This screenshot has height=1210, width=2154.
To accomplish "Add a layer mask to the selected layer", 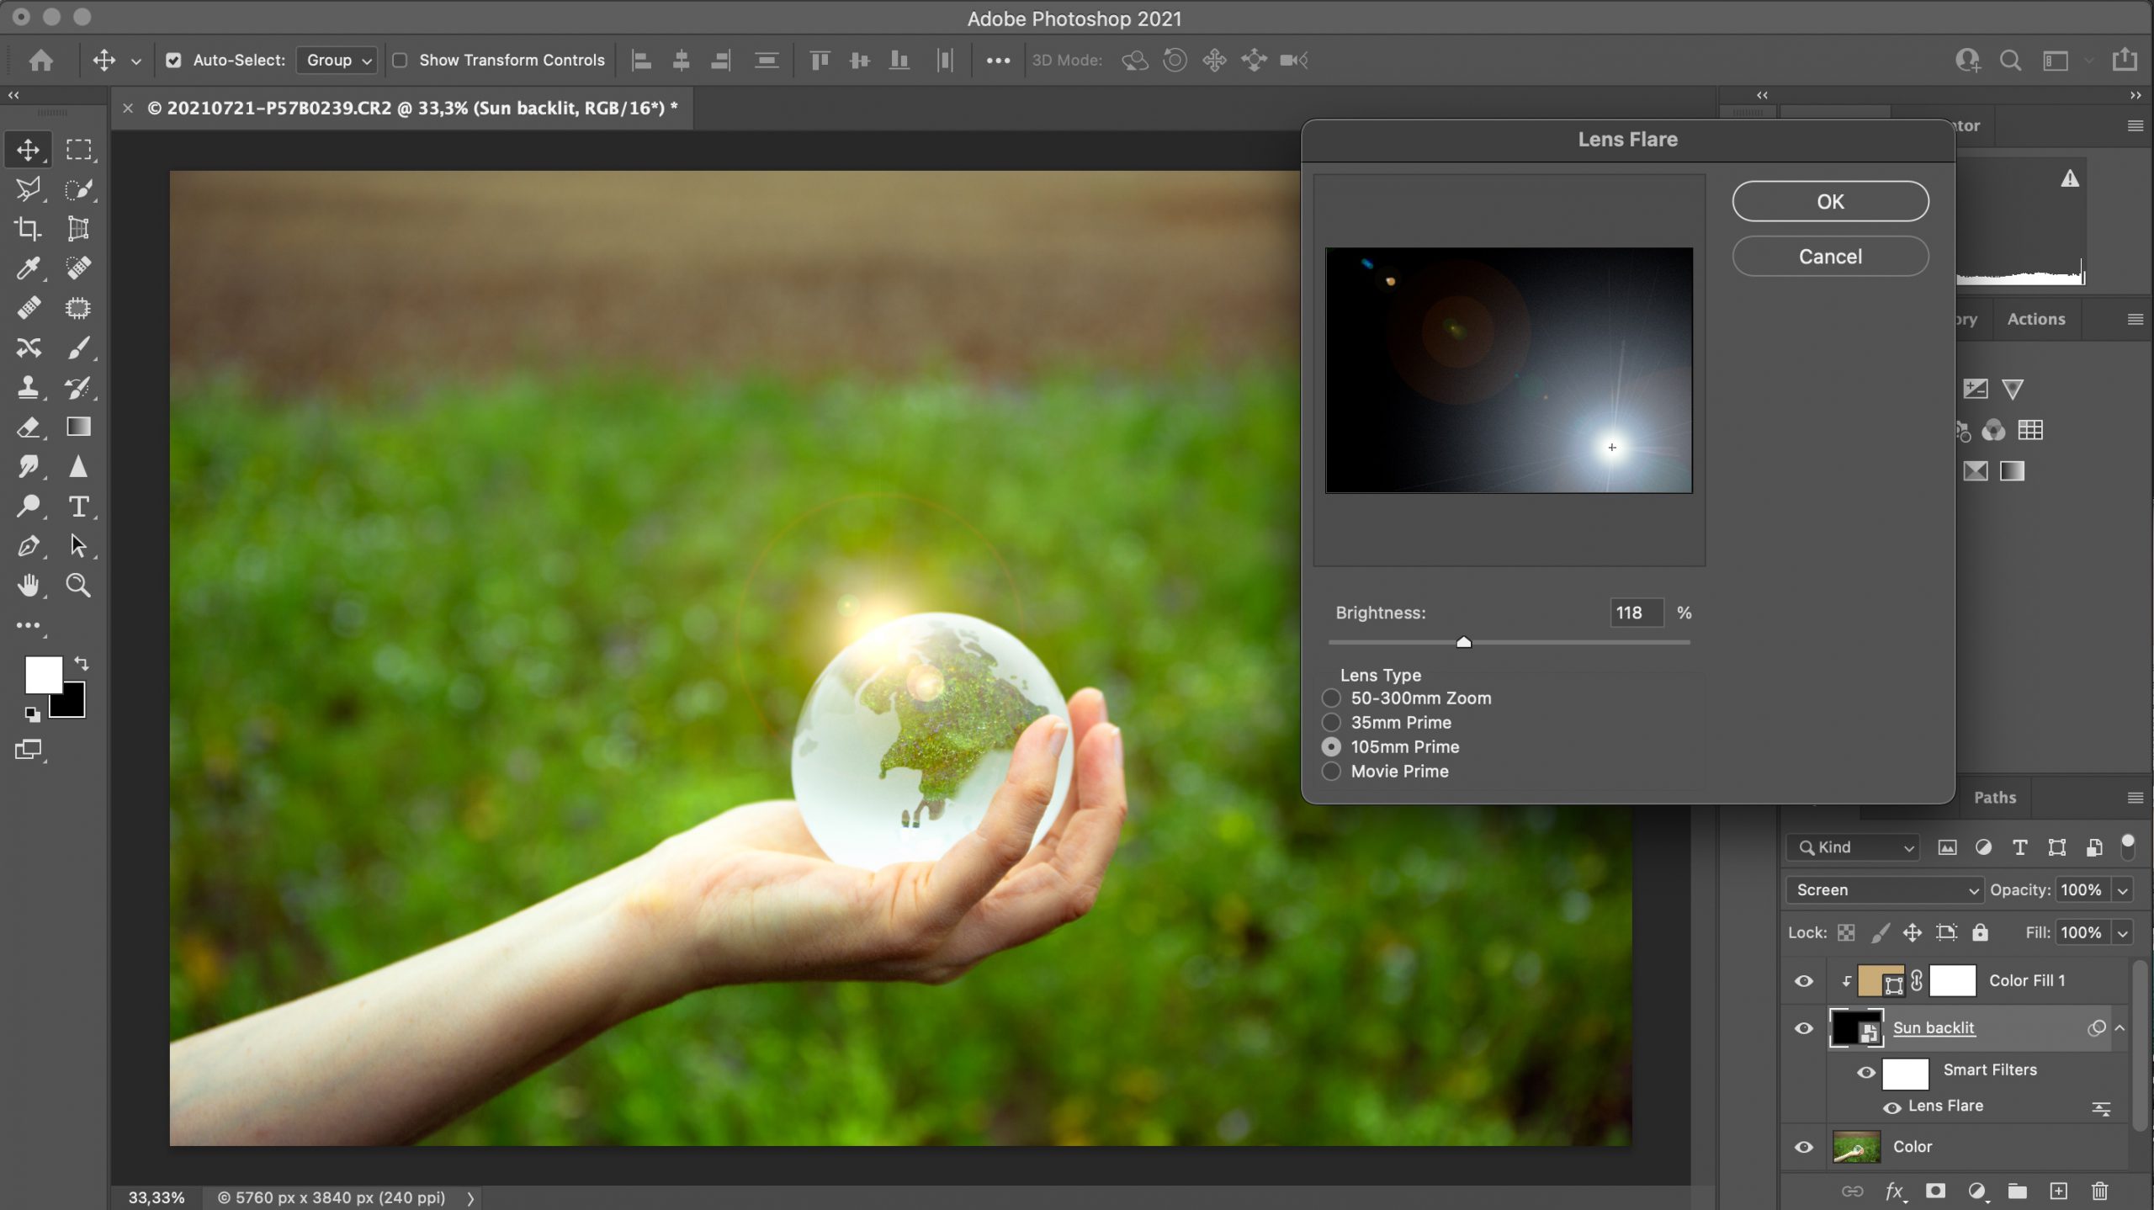I will (1934, 1191).
